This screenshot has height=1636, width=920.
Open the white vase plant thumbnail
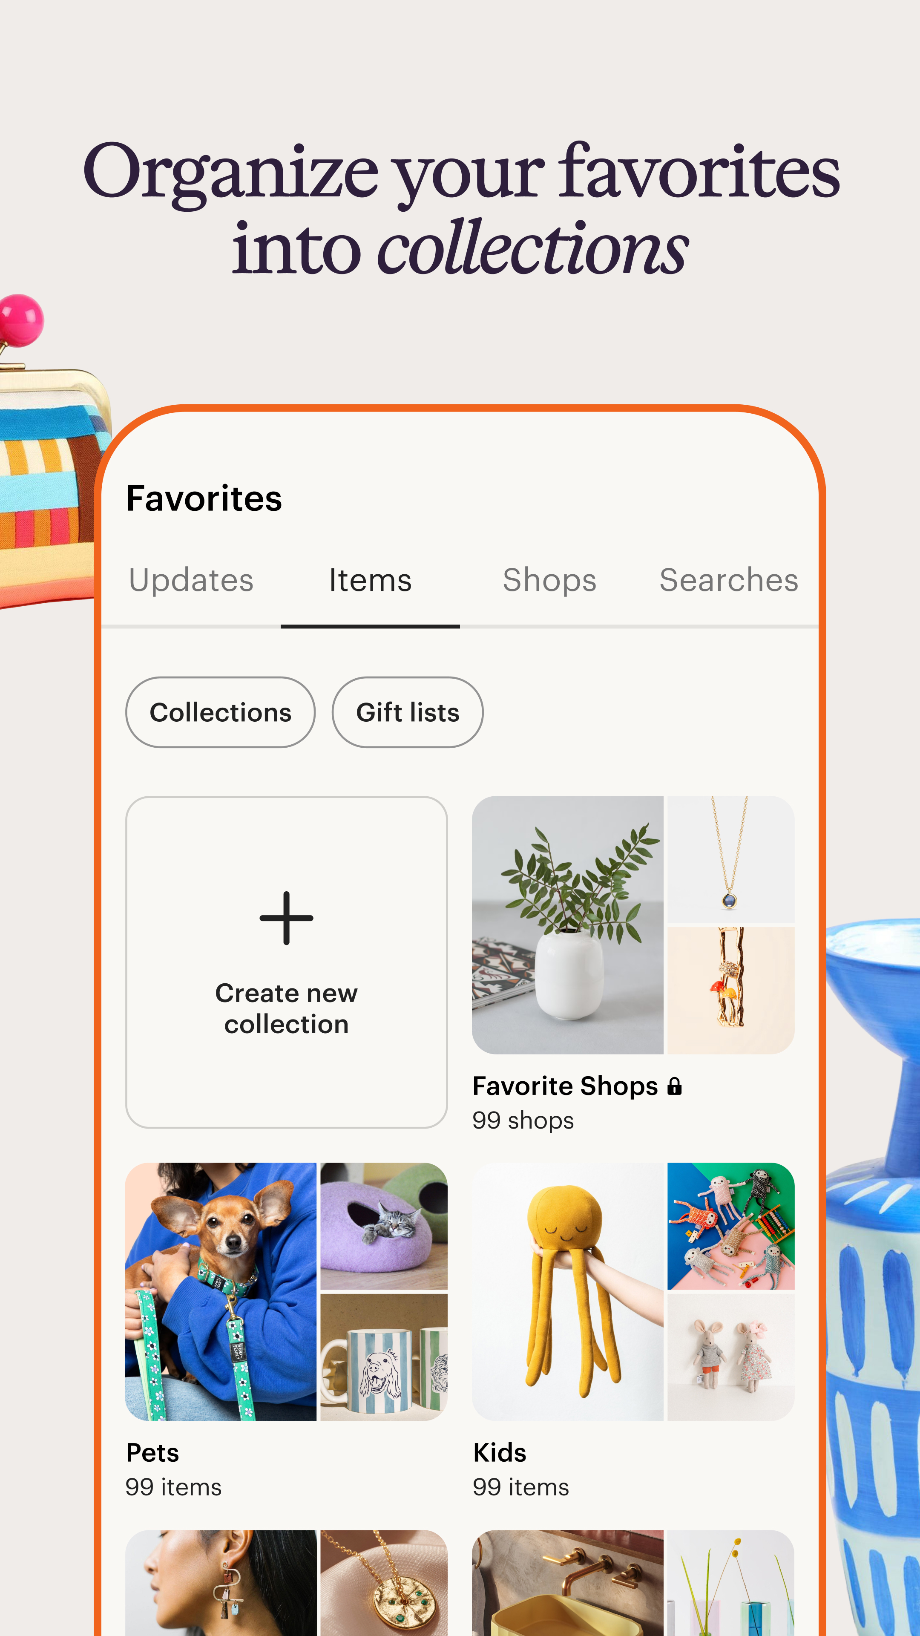tap(568, 925)
